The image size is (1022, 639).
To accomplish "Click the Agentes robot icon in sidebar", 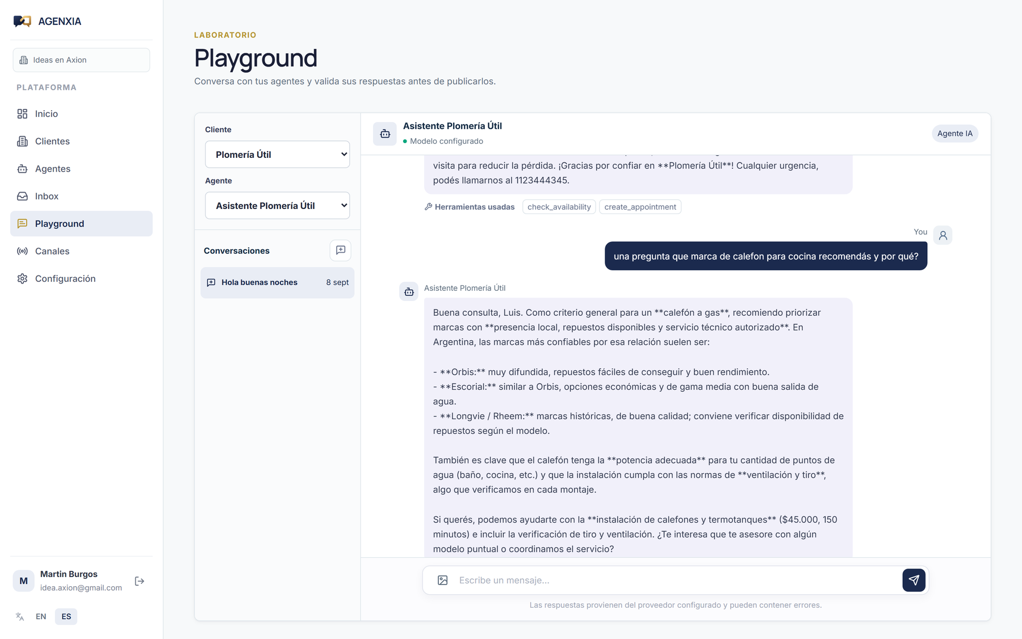I will click(x=22, y=169).
